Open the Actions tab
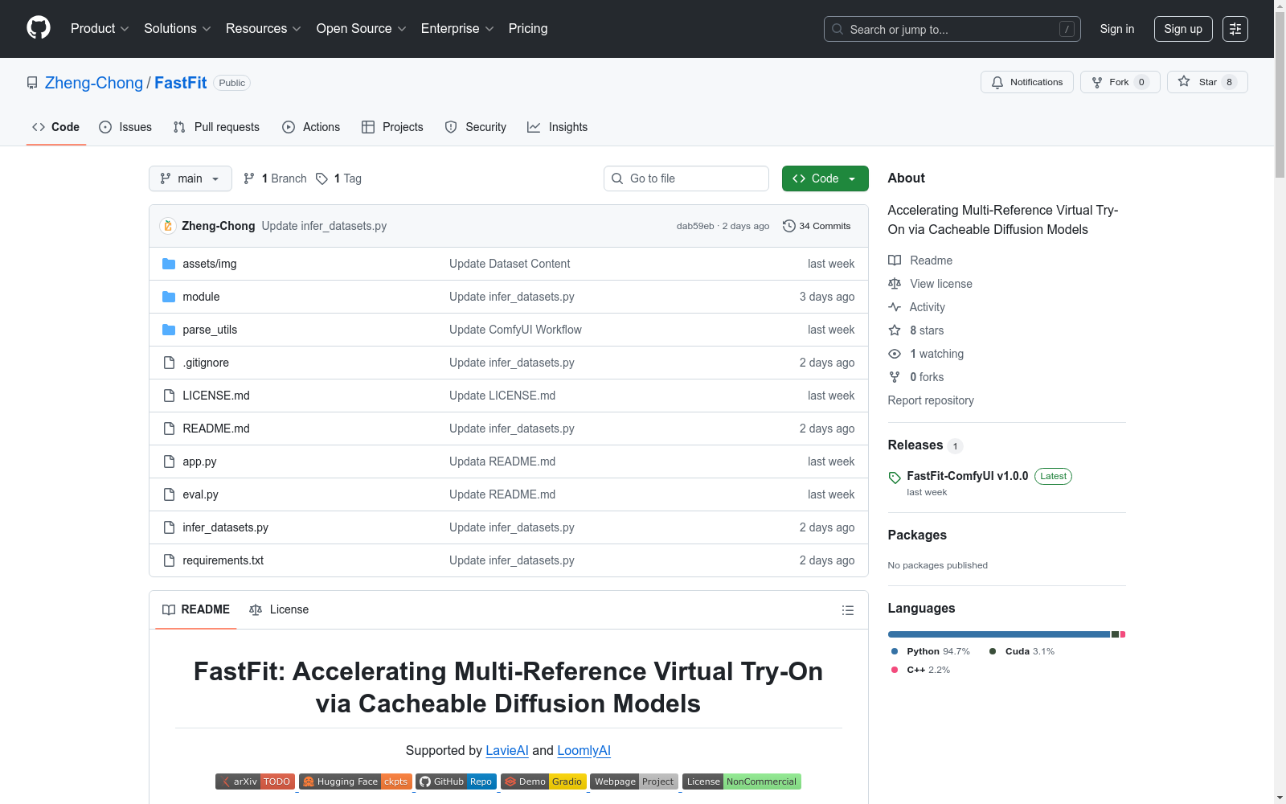Screen dimensions: 1286x804 pos(311,127)
